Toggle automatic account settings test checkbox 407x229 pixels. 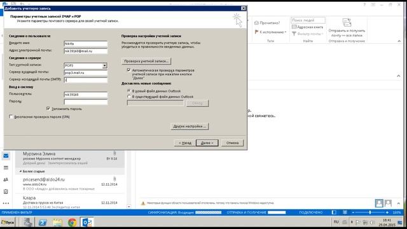pyautogui.click(x=128, y=70)
